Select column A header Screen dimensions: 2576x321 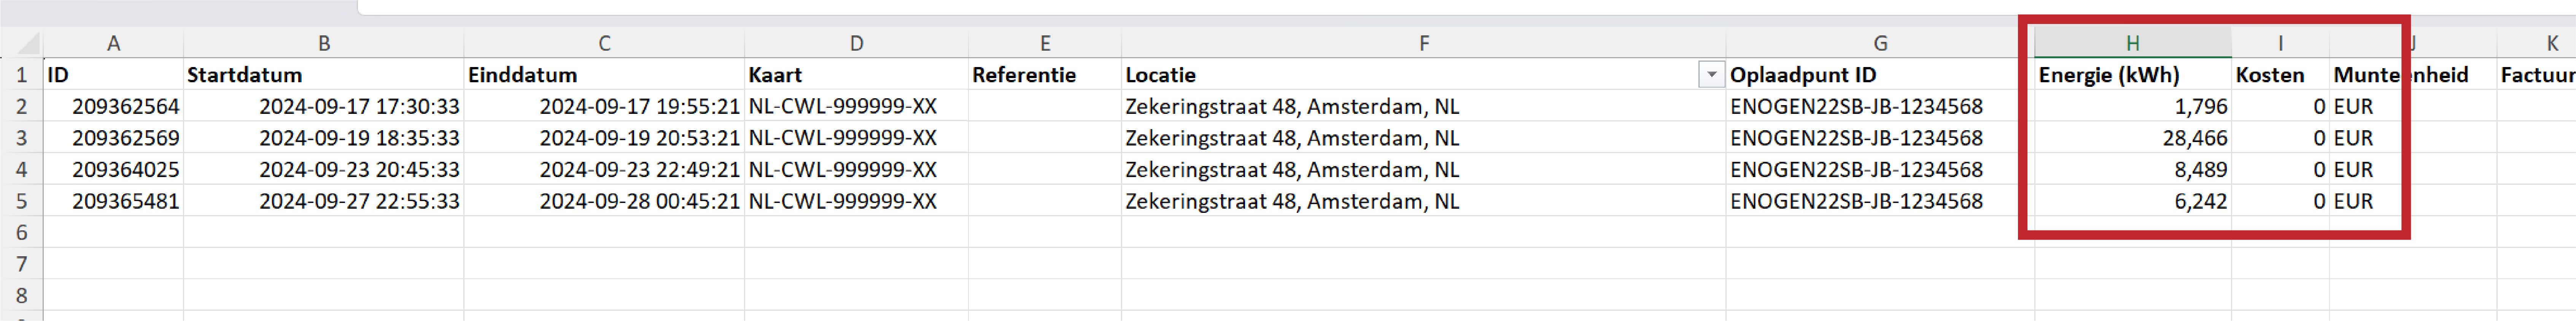113,43
